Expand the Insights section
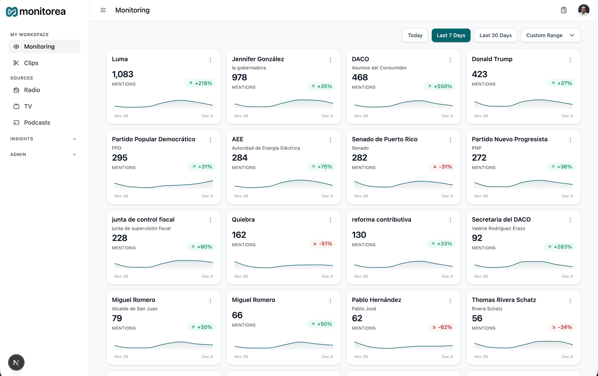Image resolution: width=598 pixels, height=376 pixels. (x=74, y=139)
